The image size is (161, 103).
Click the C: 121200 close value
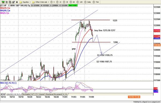[63, 5]
